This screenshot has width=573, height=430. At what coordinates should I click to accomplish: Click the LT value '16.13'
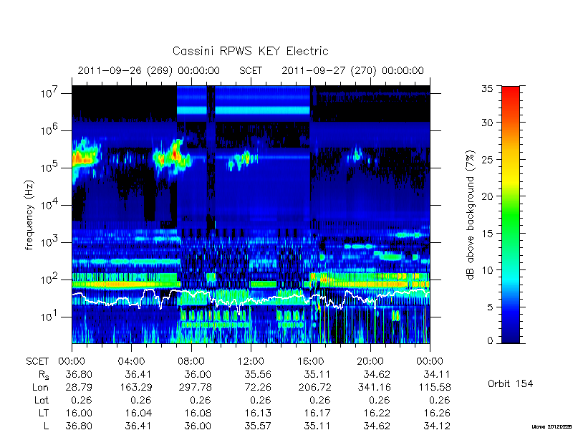pyautogui.click(x=258, y=414)
